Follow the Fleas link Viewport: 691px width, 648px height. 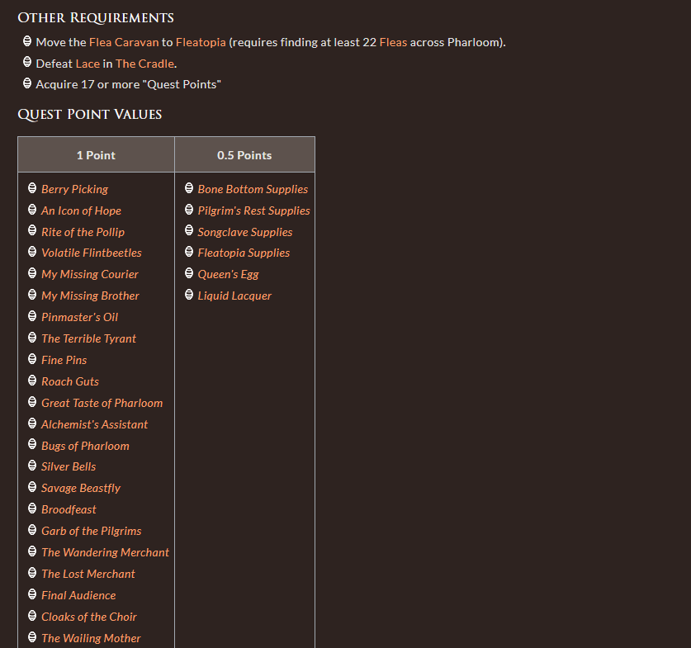(393, 42)
